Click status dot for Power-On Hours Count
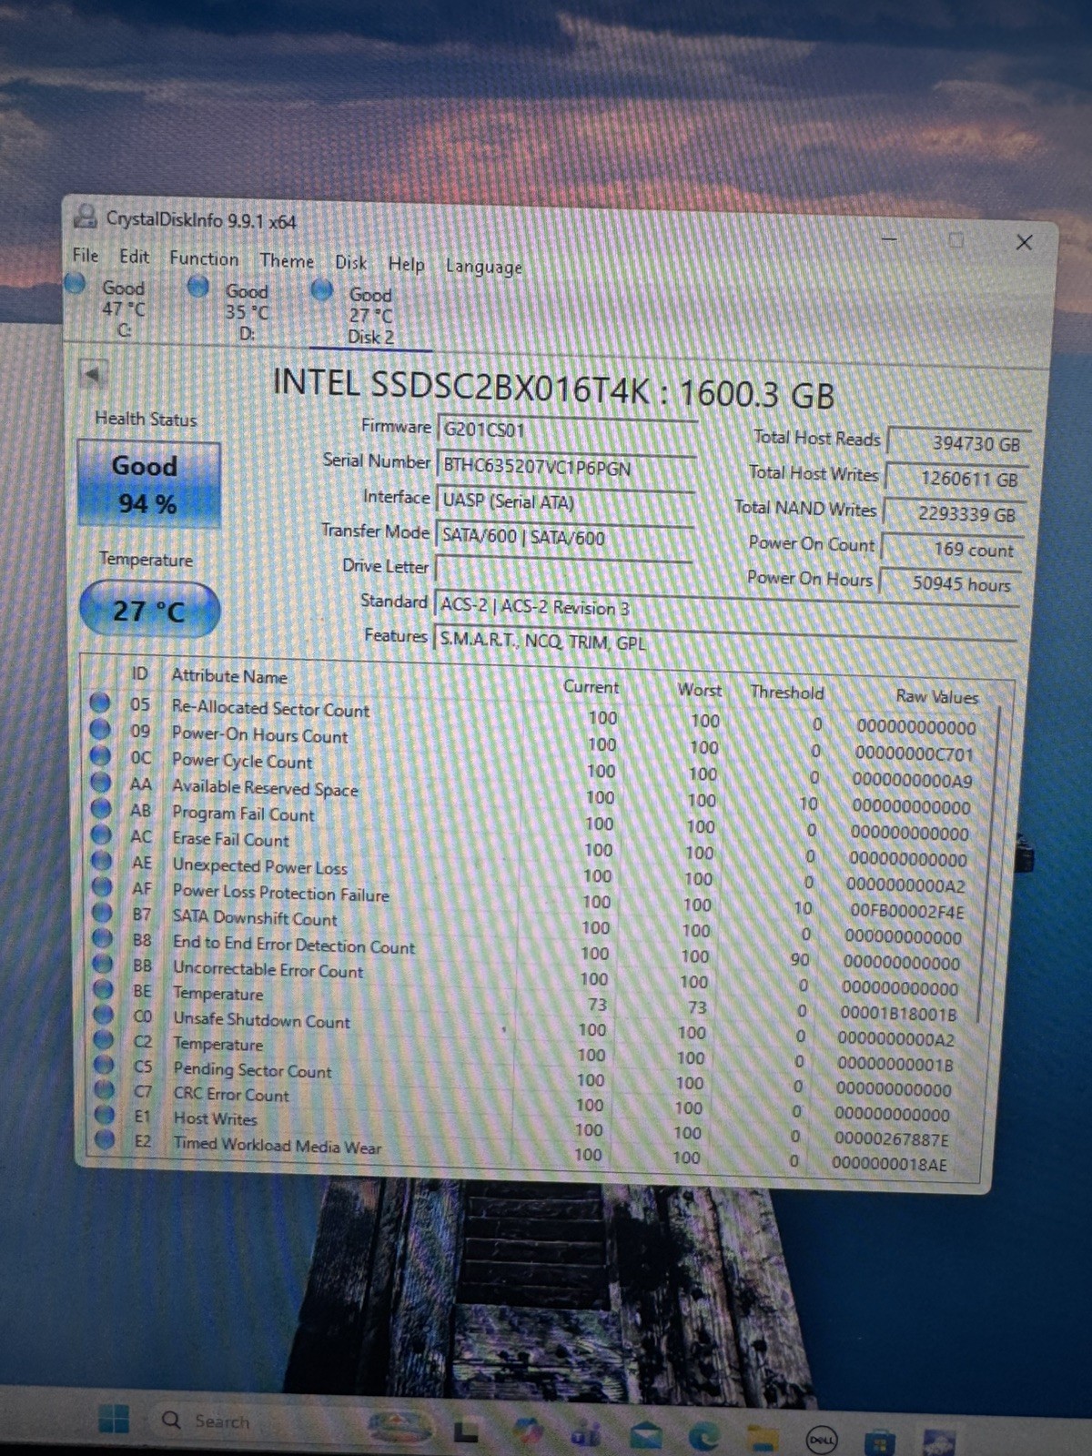1092x1456 pixels. tap(101, 729)
